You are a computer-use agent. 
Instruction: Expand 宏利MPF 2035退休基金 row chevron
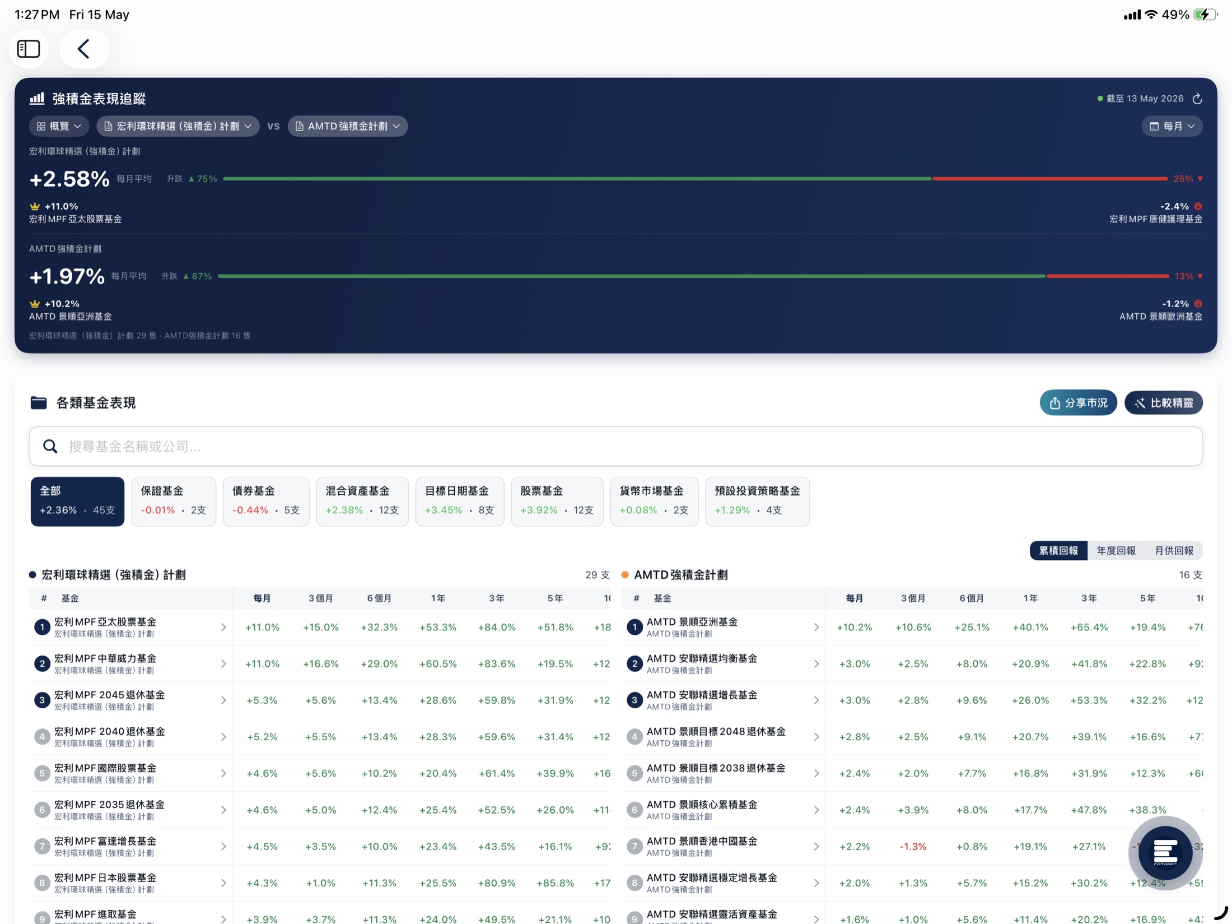[x=223, y=810]
